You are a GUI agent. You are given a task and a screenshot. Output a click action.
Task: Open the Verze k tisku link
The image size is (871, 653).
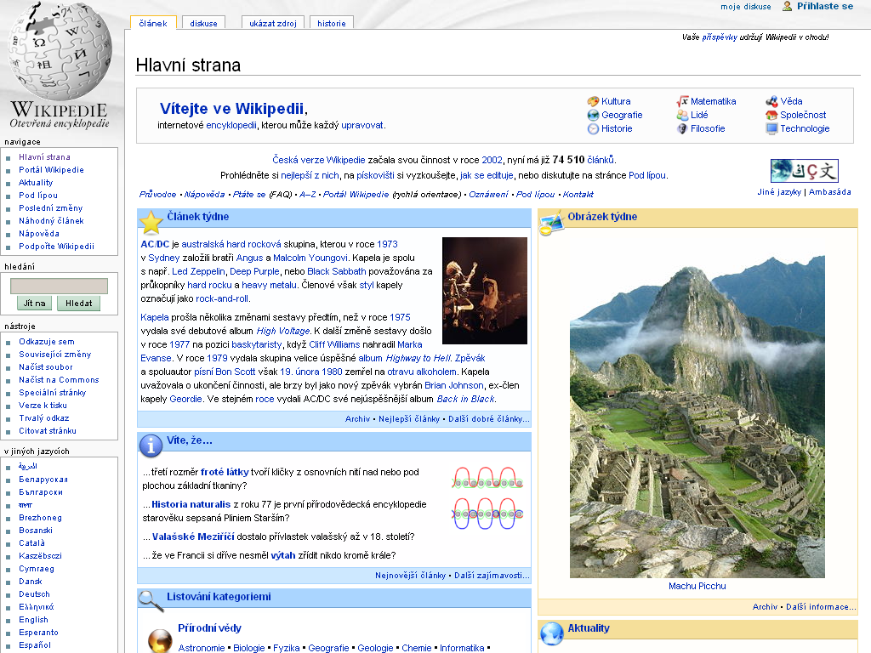(x=43, y=406)
